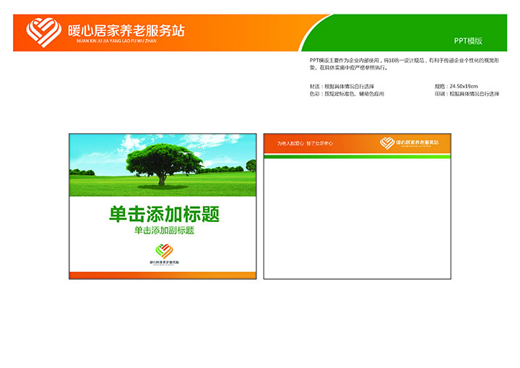Click the 单击添加副标题 subtitle placeholder

(164, 231)
